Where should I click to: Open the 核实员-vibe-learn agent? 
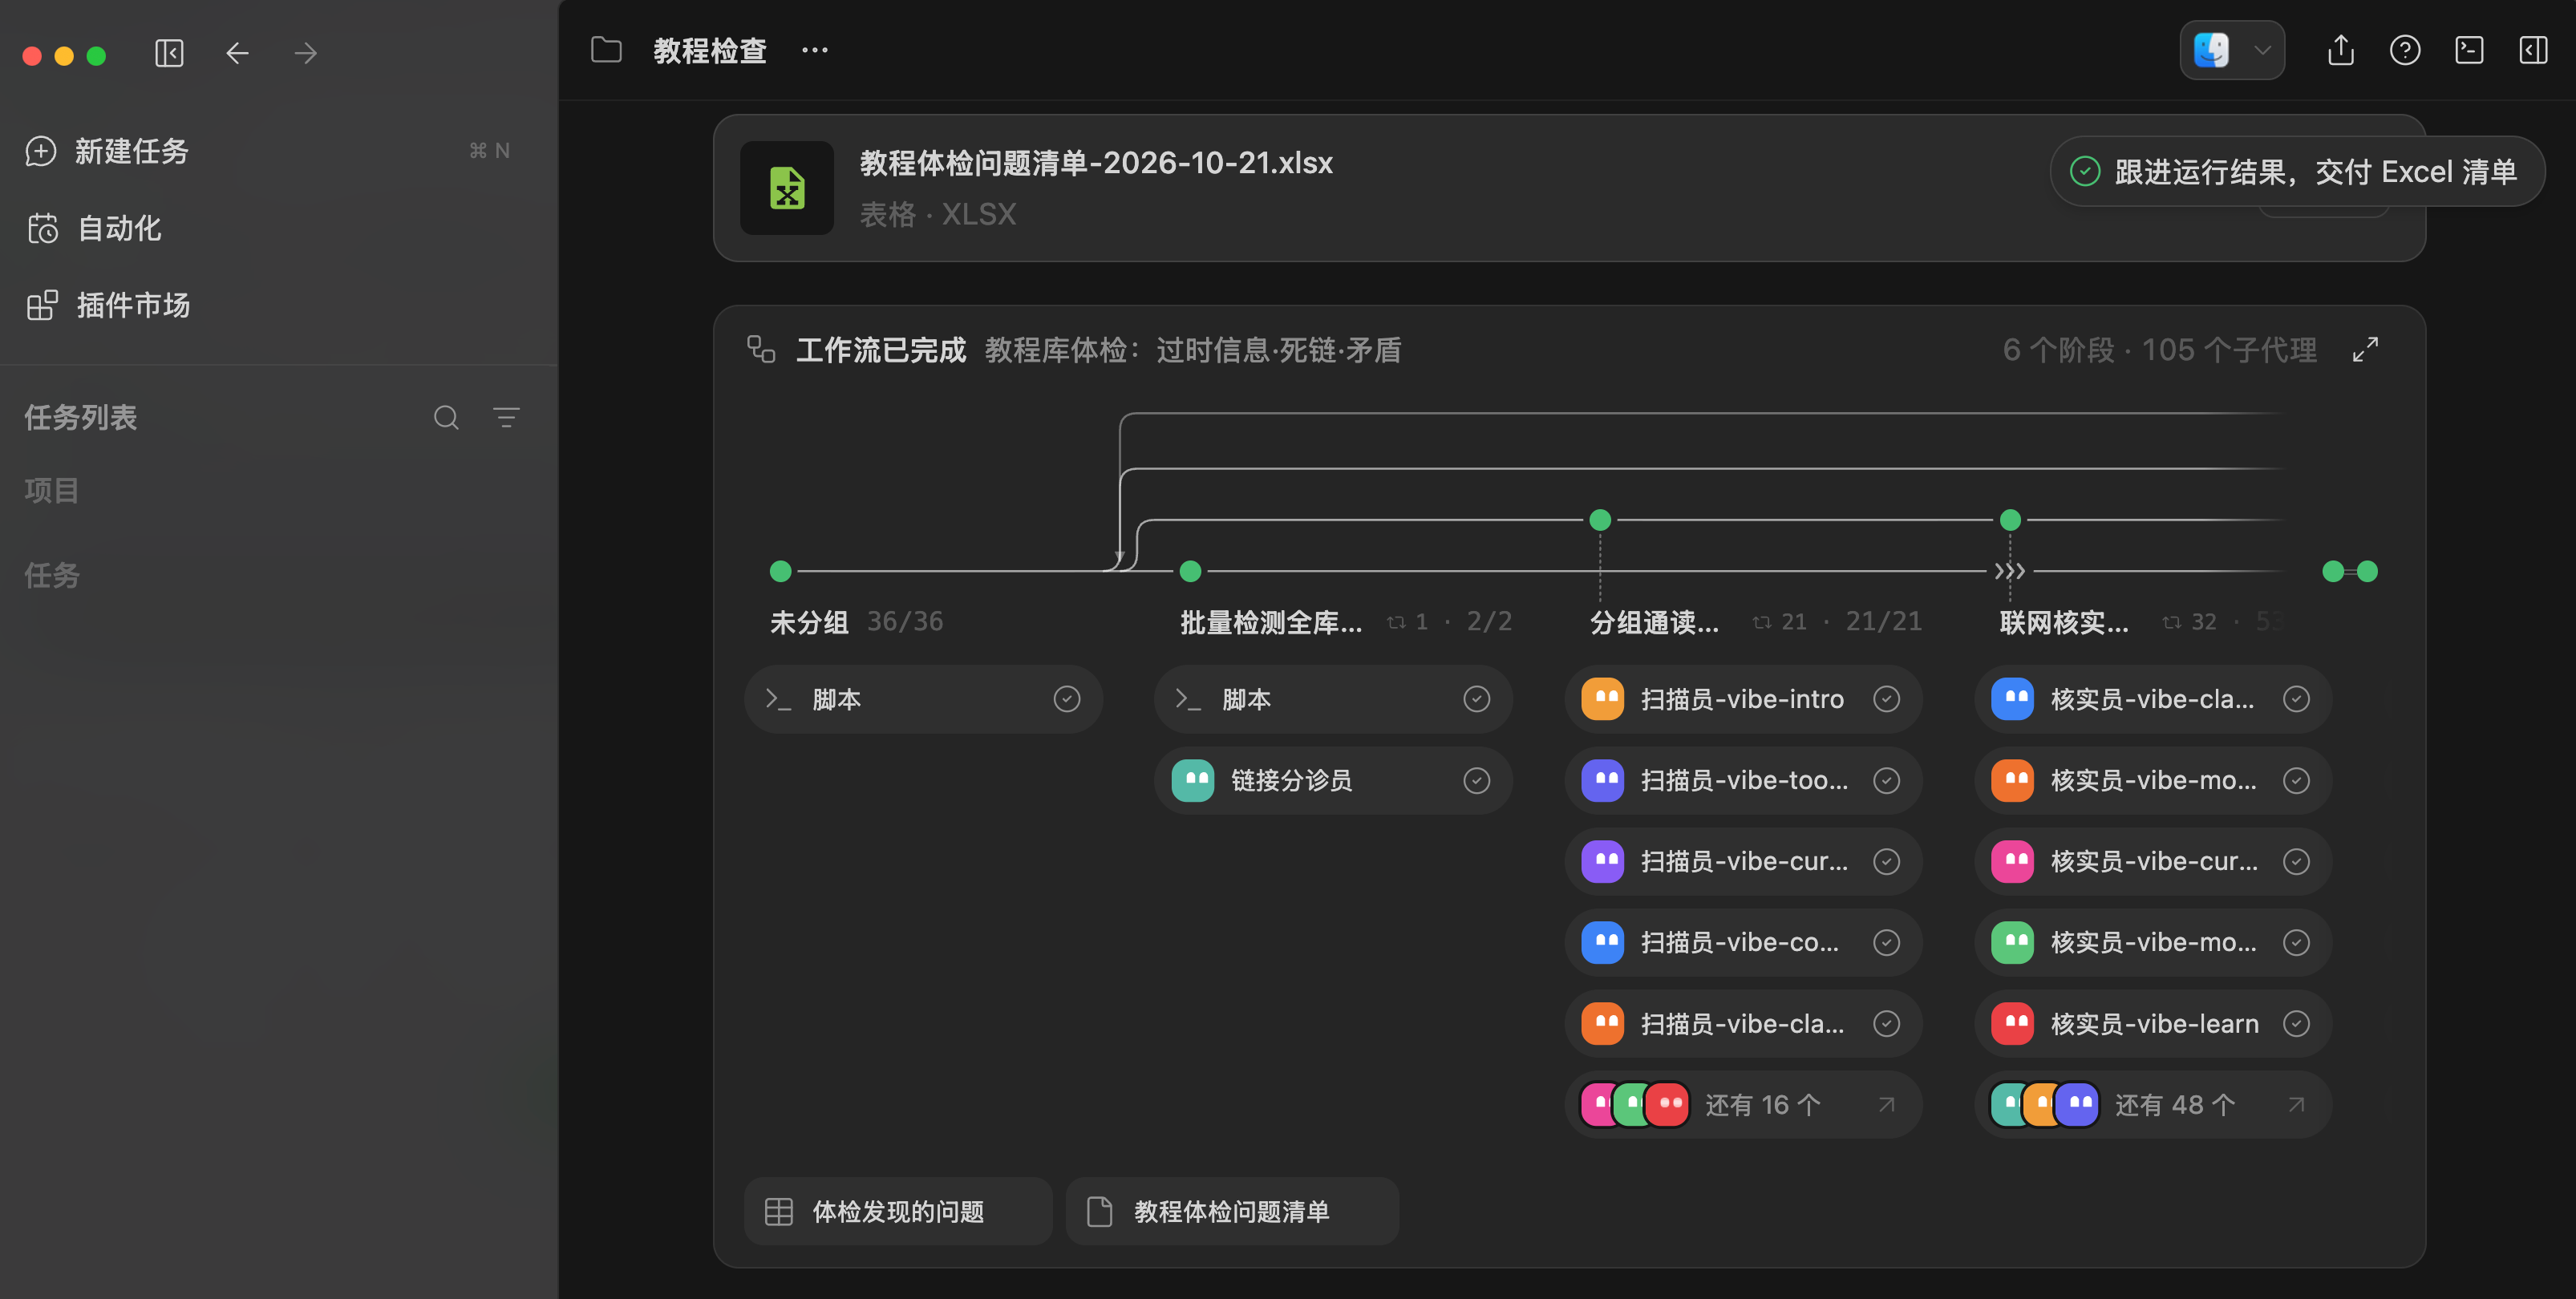pyautogui.click(x=2153, y=1024)
